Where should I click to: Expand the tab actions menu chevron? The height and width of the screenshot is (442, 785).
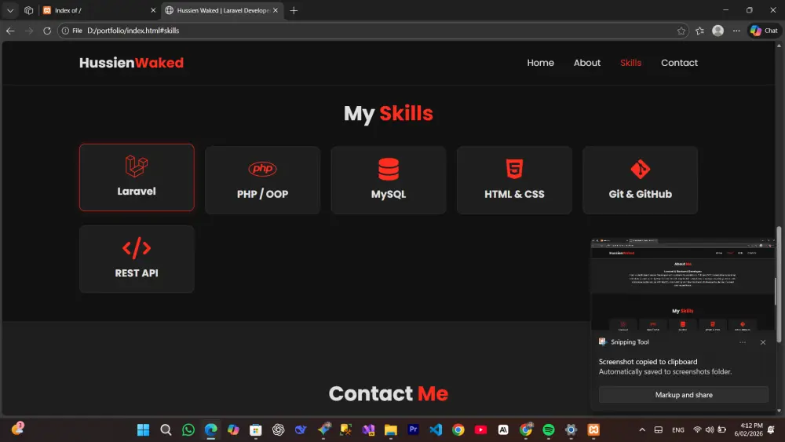10,10
